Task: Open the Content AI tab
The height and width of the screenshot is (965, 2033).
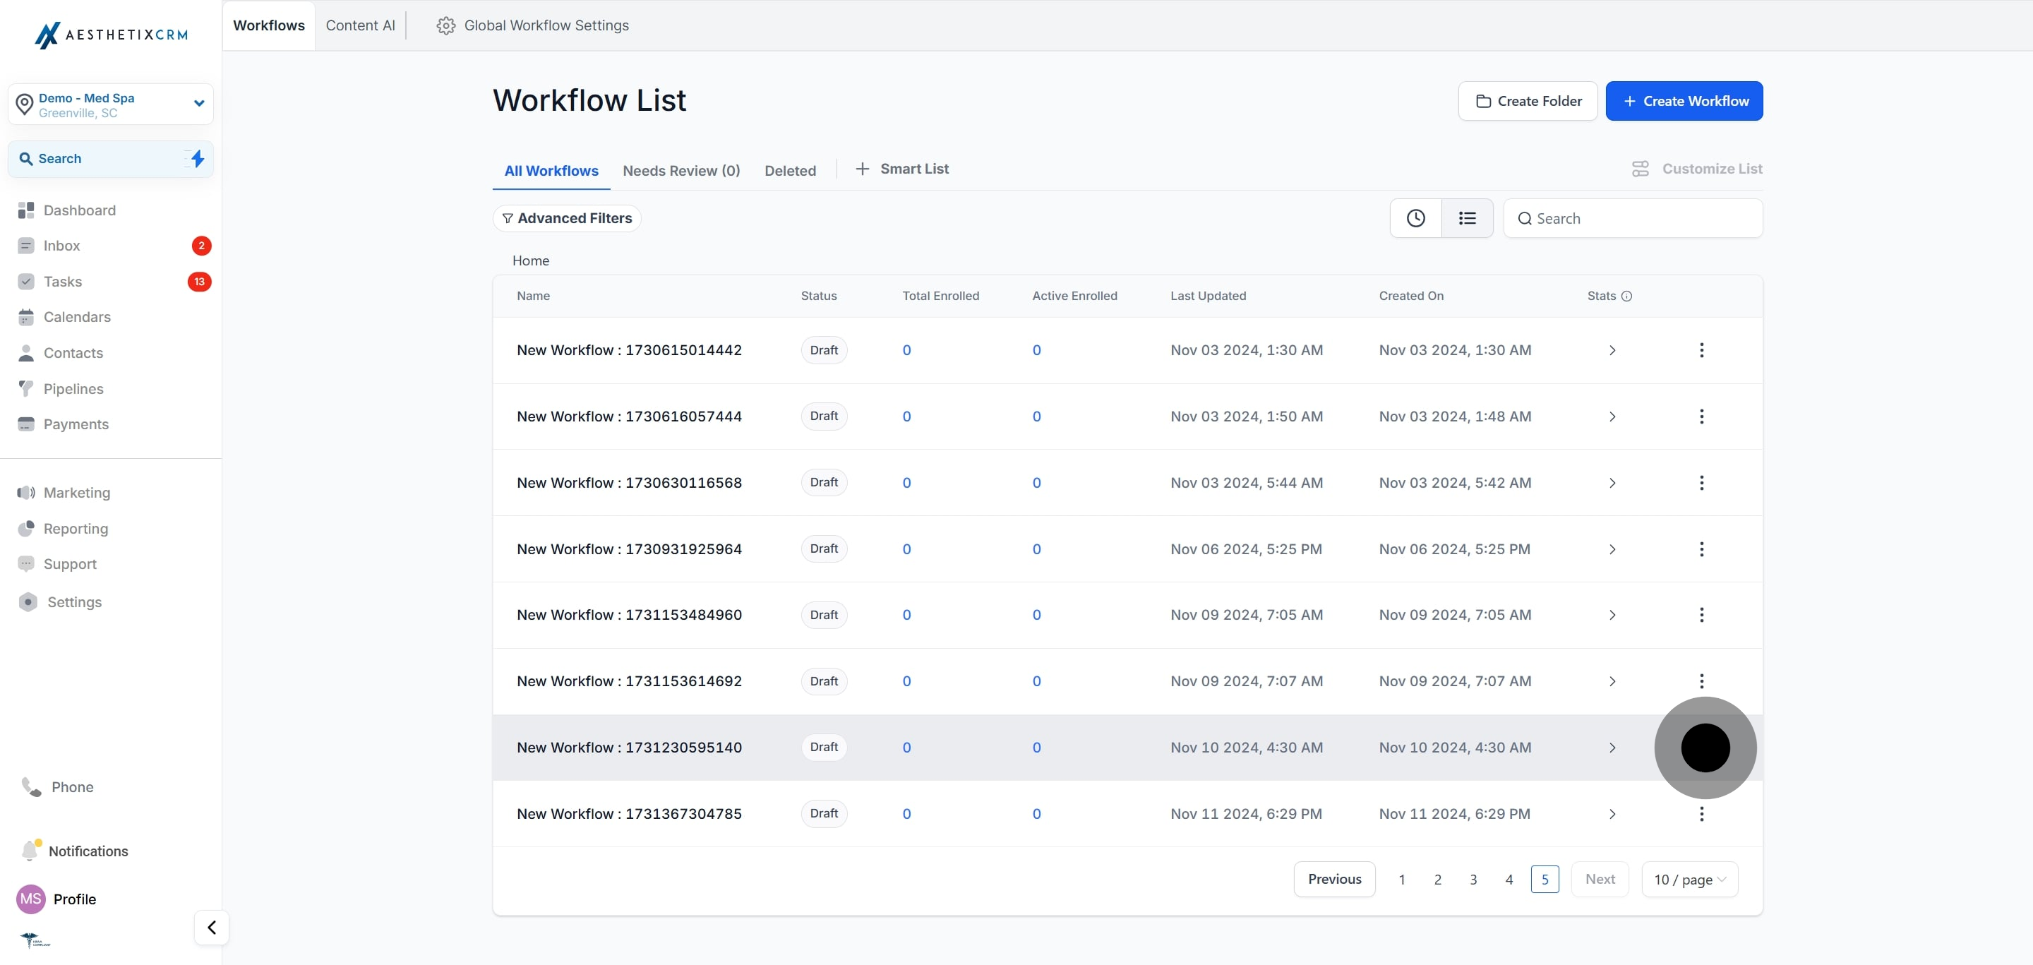Action: (x=360, y=25)
